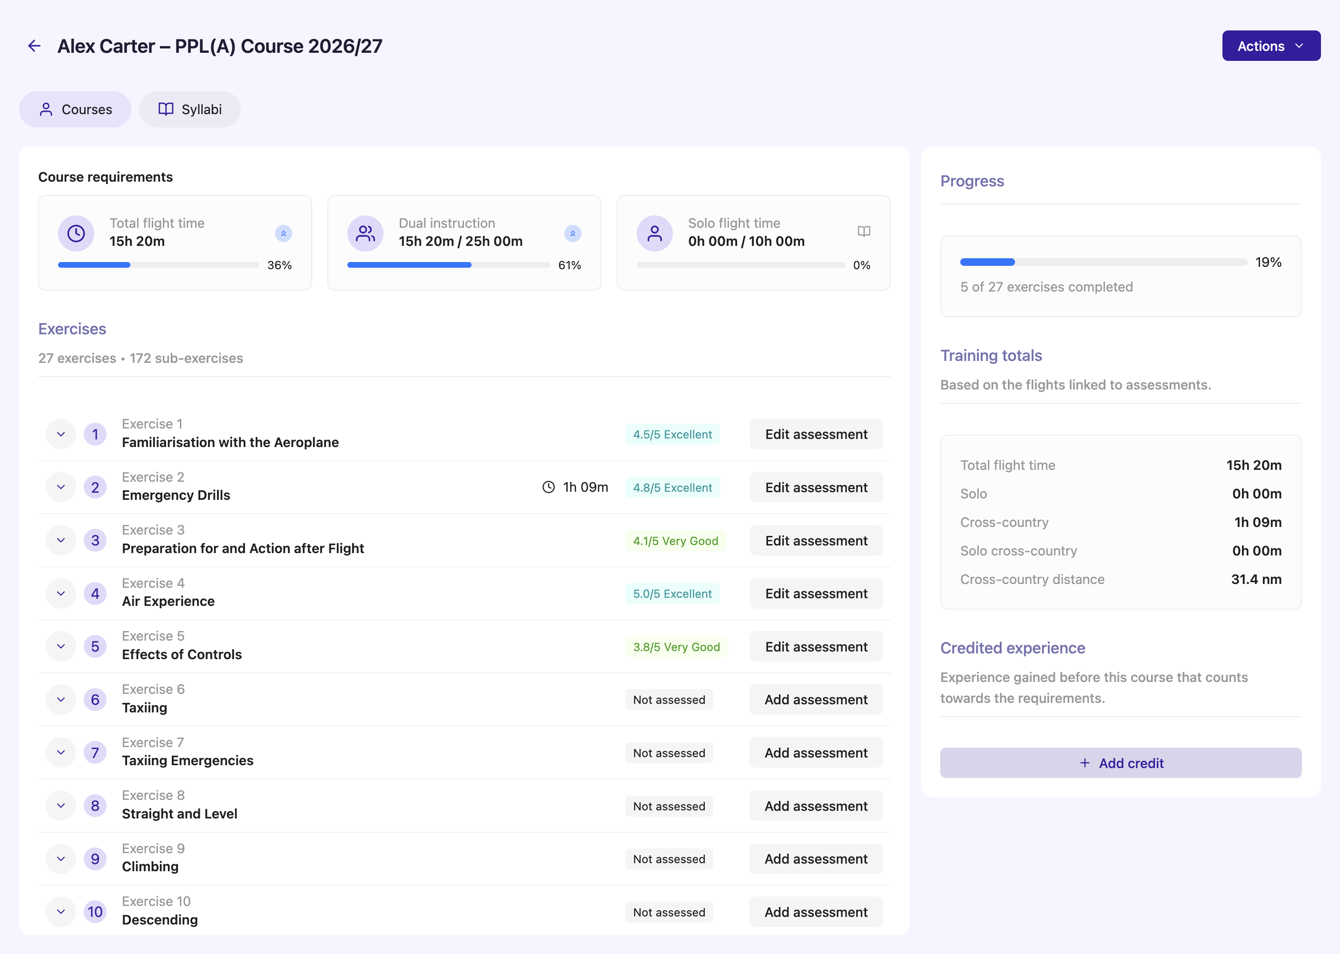Click number badge 1 for Familiarisation exercise
Image resolution: width=1340 pixels, height=954 pixels.
pyautogui.click(x=95, y=435)
